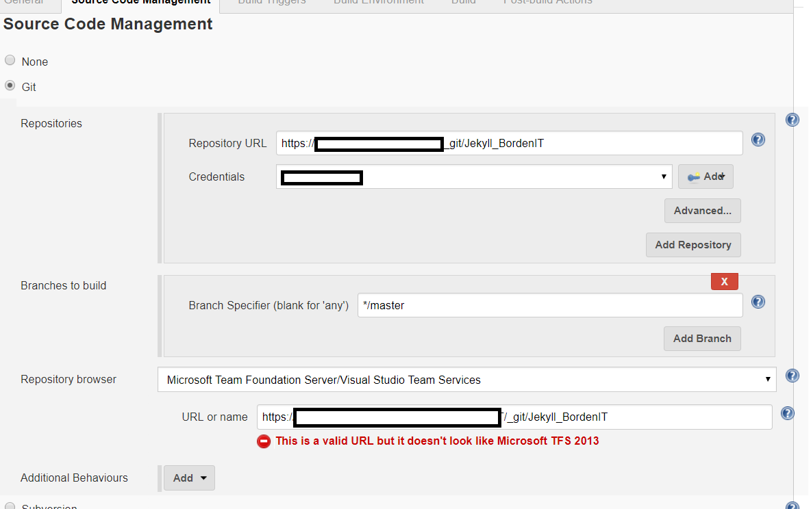The width and height of the screenshot is (811, 509).
Task: Click the Add Branch button
Action: click(702, 339)
